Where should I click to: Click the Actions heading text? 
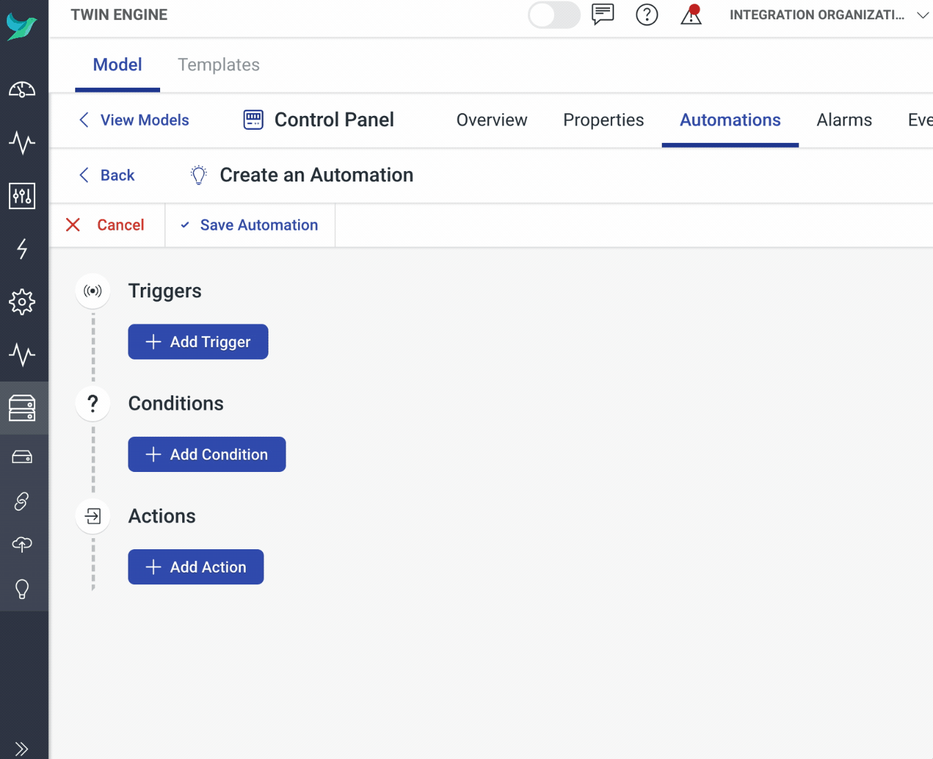pos(162,516)
